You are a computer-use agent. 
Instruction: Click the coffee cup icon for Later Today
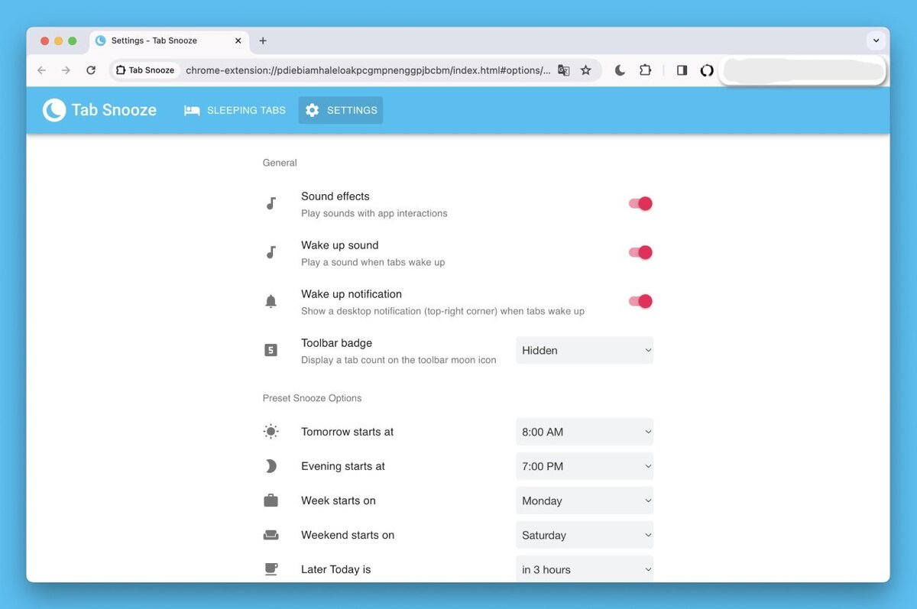pyautogui.click(x=271, y=569)
